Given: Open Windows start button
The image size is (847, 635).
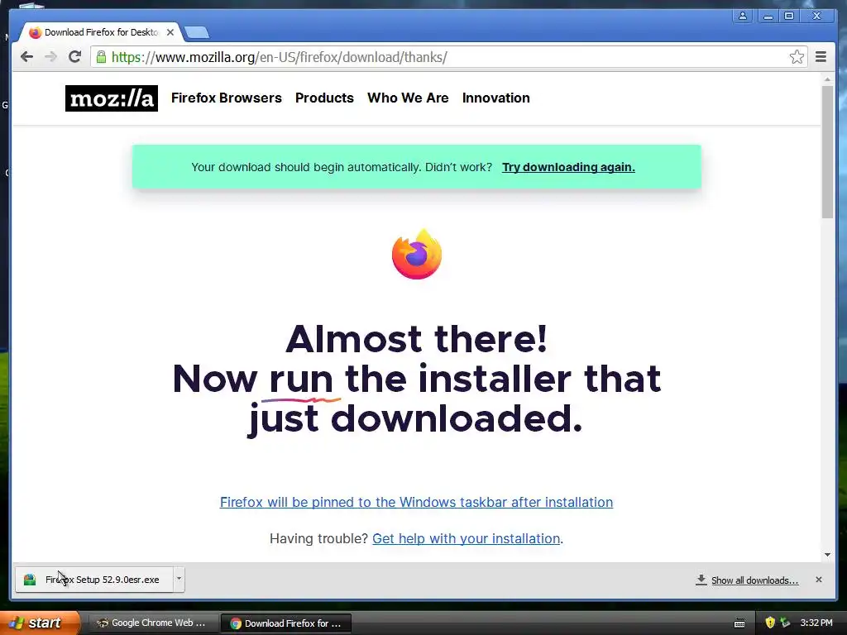Looking at the screenshot, I should pos(40,623).
